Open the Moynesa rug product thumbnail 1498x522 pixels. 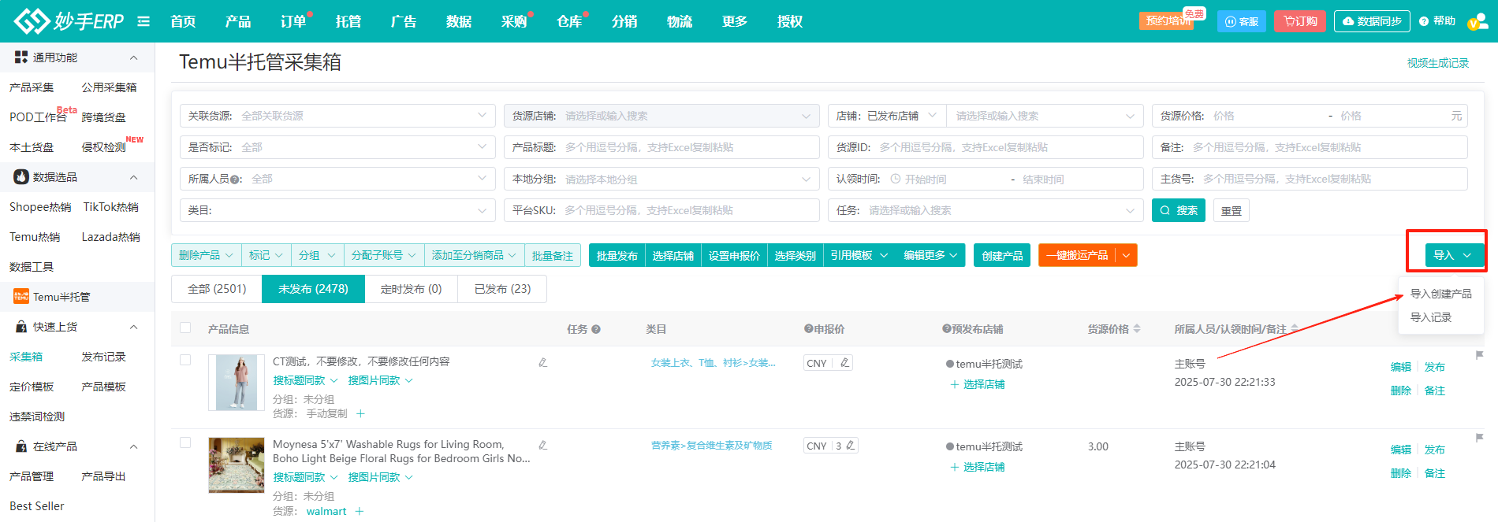click(x=237, y=465)
